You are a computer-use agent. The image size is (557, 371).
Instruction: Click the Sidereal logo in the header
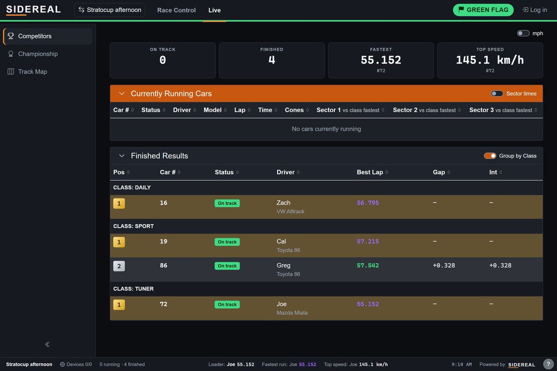[33, 10]
